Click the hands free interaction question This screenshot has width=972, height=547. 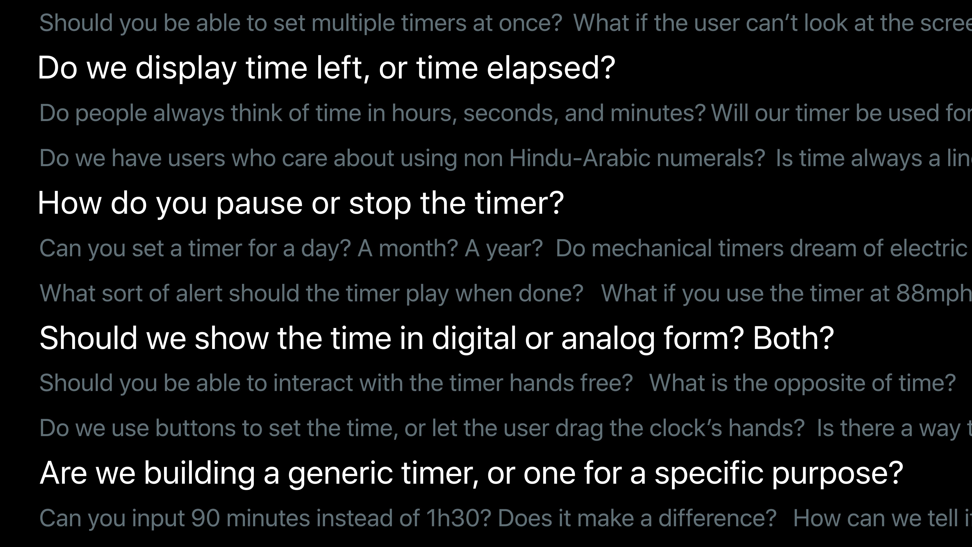tap(336, 383)
